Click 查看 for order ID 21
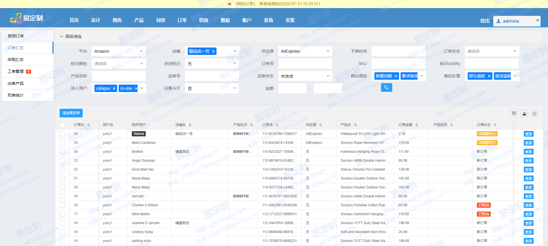Image resolution: width=548 pixels, height=246 pixels. click(528, 178)
